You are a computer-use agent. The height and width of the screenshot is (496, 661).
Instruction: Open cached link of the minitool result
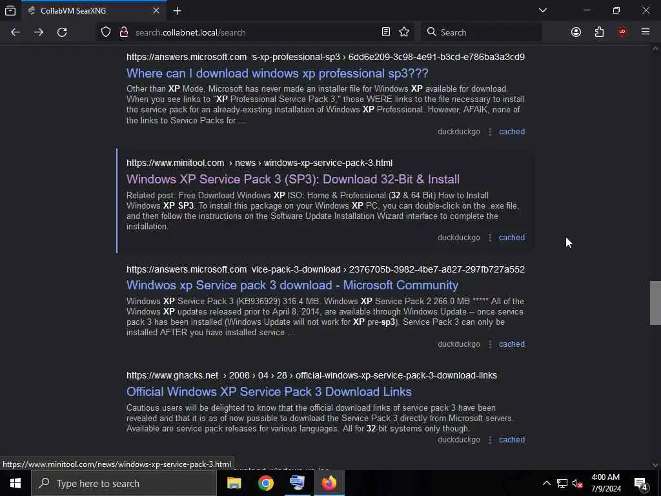512,238
